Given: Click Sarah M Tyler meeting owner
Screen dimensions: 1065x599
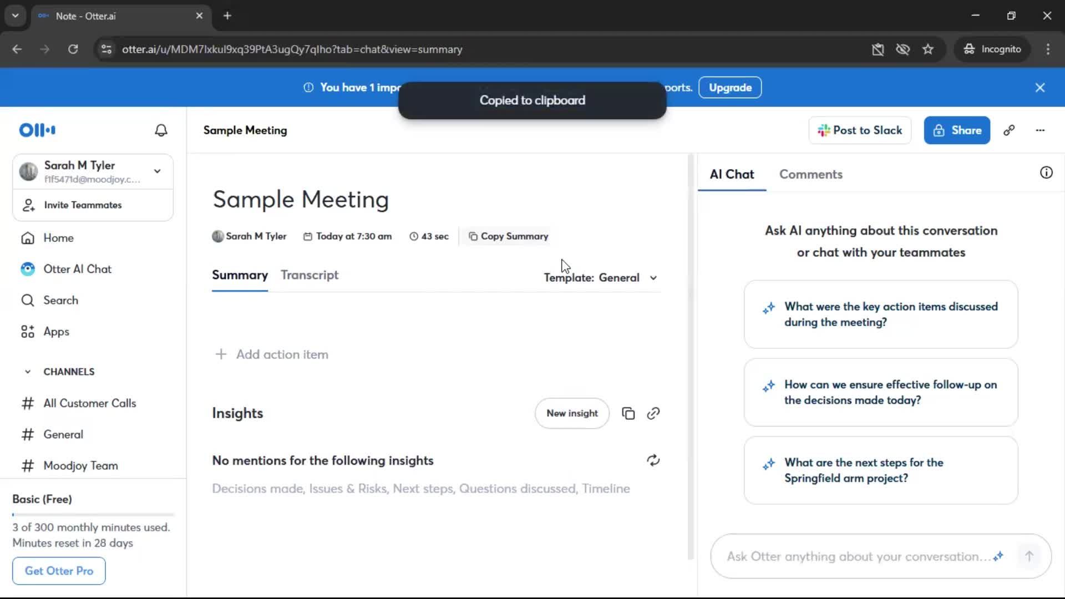Looking at the screenshot, I should [x=249, y=236].
